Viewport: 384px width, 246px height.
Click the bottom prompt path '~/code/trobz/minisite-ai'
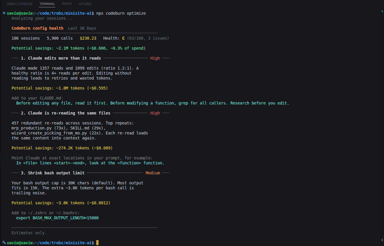(x=63, y=243)
